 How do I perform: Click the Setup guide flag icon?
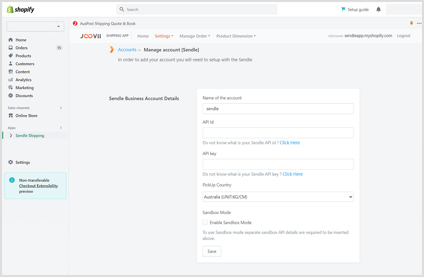tap(344, 9)
